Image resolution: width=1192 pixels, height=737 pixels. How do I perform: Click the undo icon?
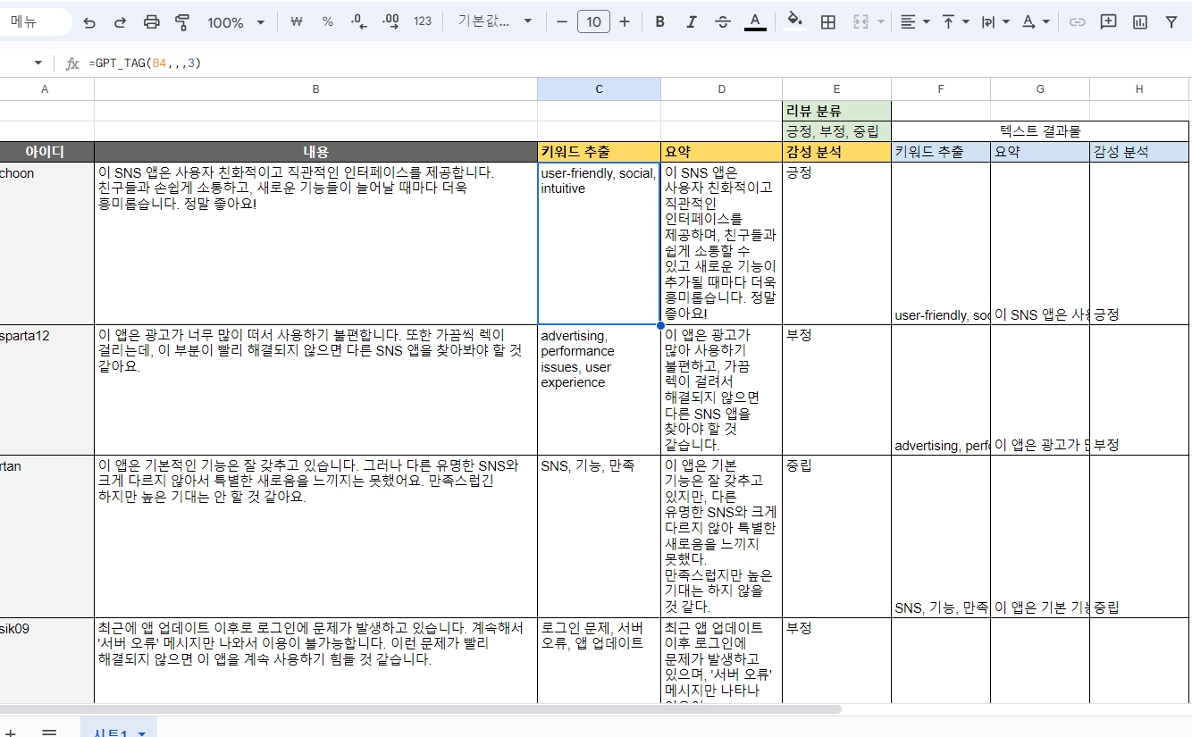pos(89,22)
